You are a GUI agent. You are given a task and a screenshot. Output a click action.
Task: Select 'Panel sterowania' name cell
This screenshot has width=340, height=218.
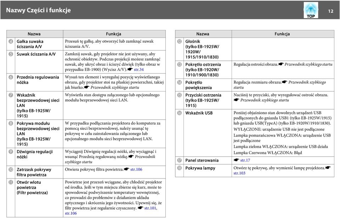point(208,160)
